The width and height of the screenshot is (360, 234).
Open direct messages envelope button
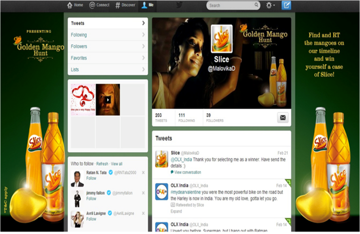tap(283, 118)
